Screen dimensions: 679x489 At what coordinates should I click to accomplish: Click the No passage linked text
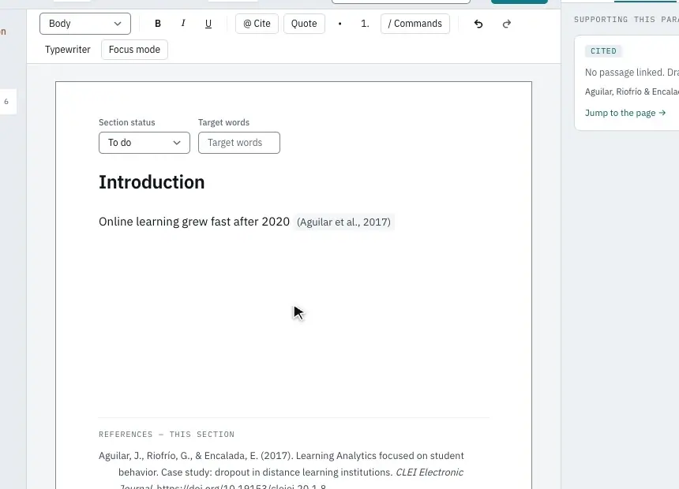[x=632, y=73]
